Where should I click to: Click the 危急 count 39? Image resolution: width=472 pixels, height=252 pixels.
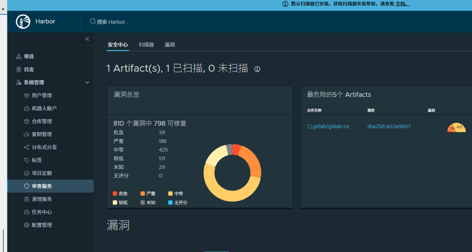[x=162, y=133]
